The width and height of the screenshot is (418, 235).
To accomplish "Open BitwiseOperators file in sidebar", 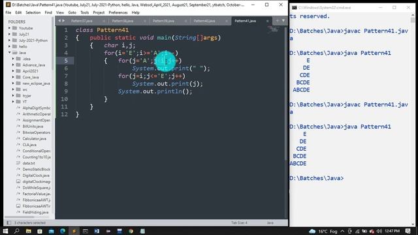I will 37,133.
